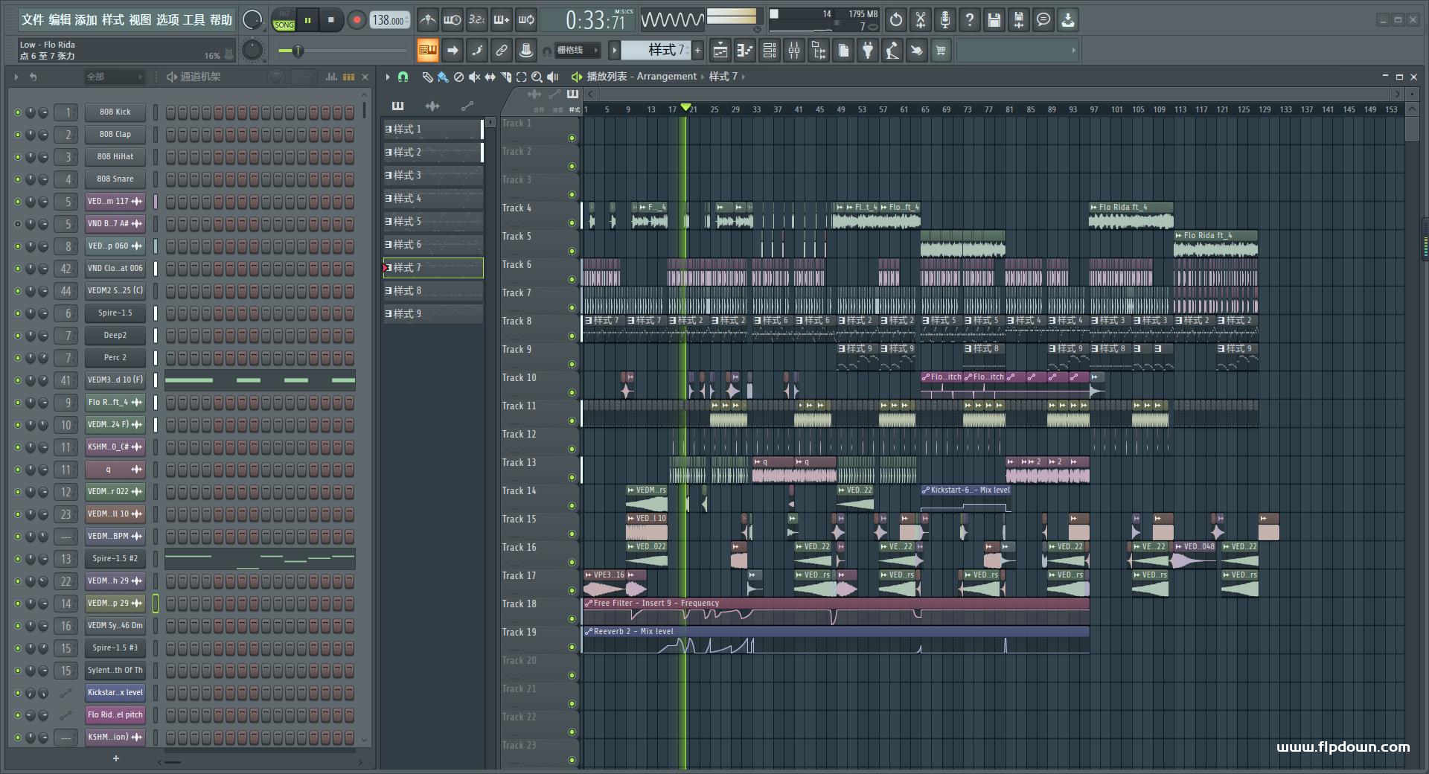Open the Deep2 channel button
The height and width of the screenshot is (774, 1429).
pos(115,335)
